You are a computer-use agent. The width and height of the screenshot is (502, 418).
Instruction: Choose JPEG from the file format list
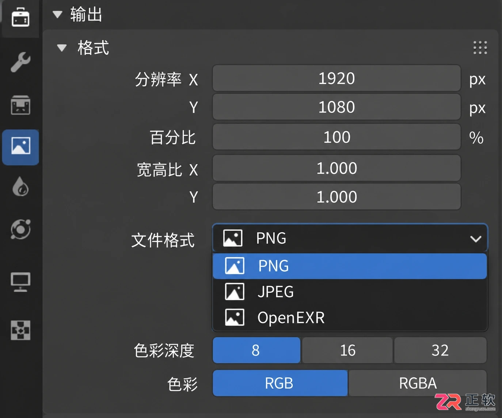pyautogui.click(x=350, y=292)
